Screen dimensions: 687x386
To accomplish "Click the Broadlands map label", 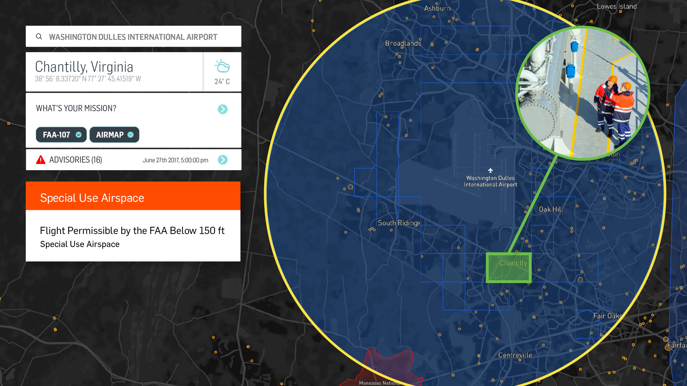I will coord(403,43).
